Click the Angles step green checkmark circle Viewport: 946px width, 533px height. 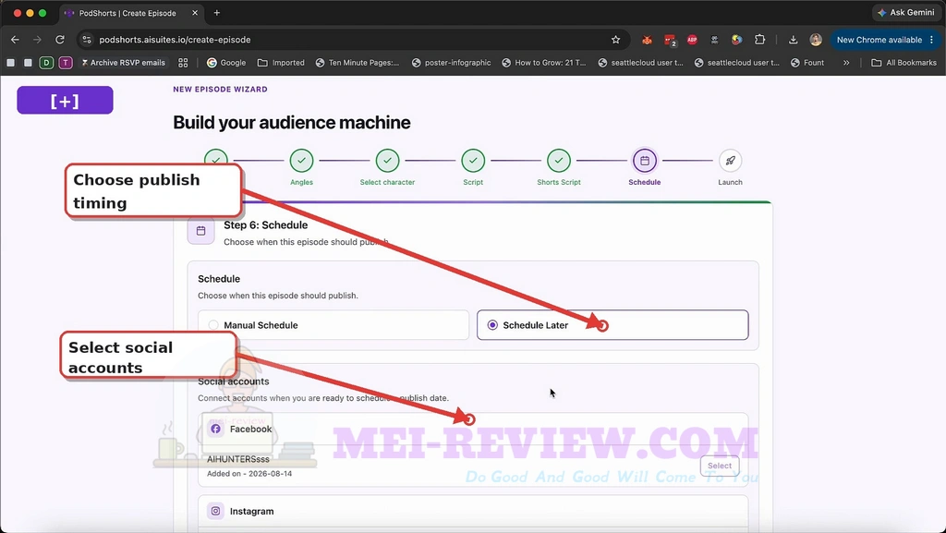(x=301, y=161)
